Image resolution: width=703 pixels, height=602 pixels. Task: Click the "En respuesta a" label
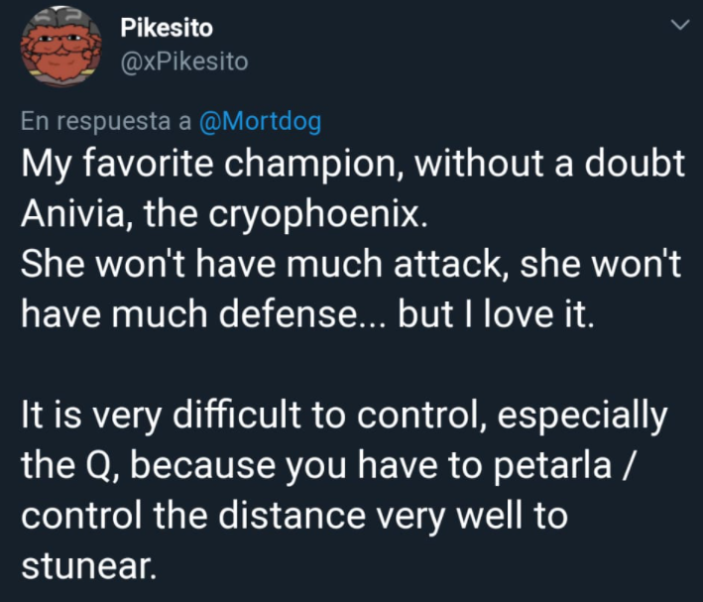click(106, 121)
